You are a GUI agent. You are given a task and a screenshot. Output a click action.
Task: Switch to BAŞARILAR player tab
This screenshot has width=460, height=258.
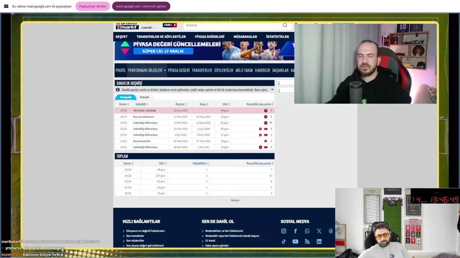(x=280, y=70)
